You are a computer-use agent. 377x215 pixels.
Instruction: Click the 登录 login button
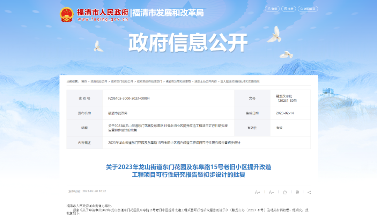[x=272, y=9]
